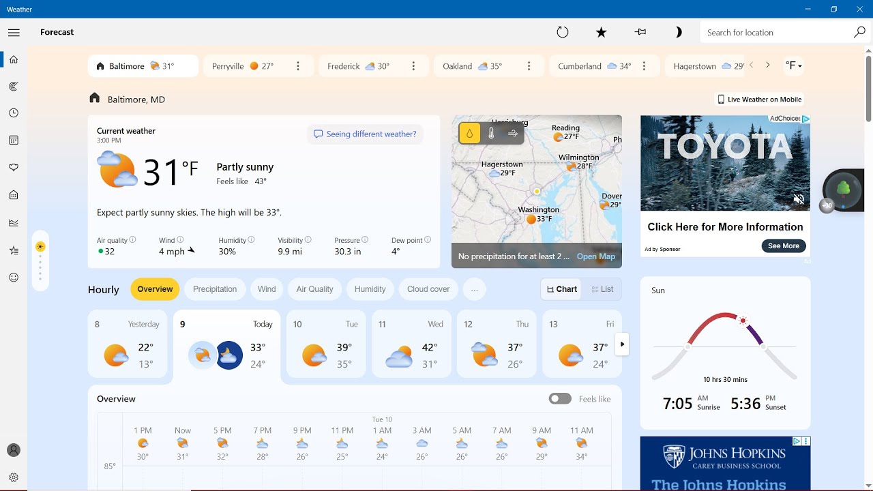The width and height of the screenshot is (873, 491).
Task: Add location to favorites with star icon
Action: pyautogui.click(x=601, y=32)
